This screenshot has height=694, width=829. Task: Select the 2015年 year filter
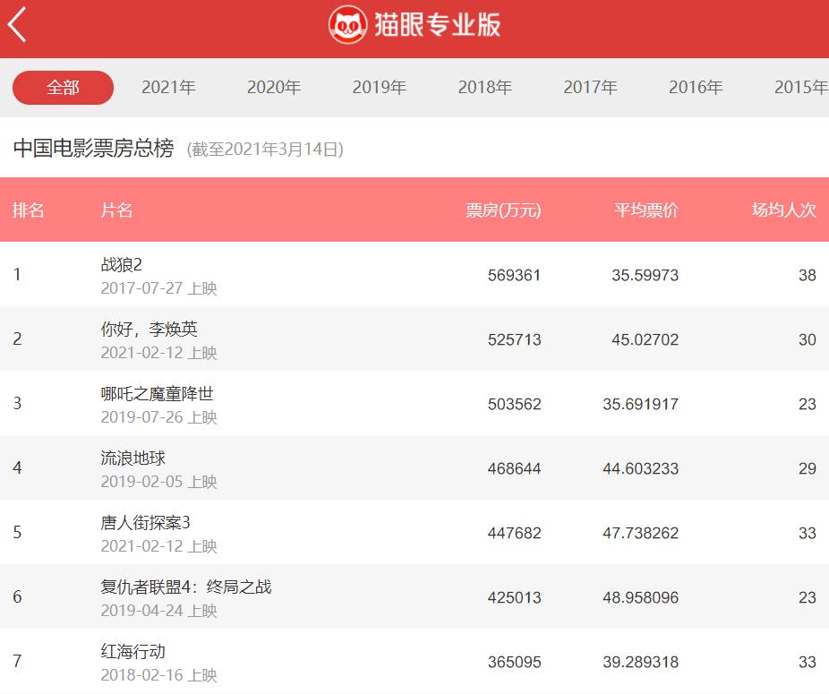(801, 87)
